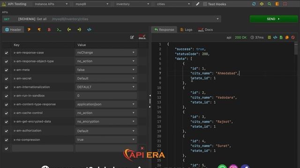Open the mysql8 instance dropdown

coord(92,4)
